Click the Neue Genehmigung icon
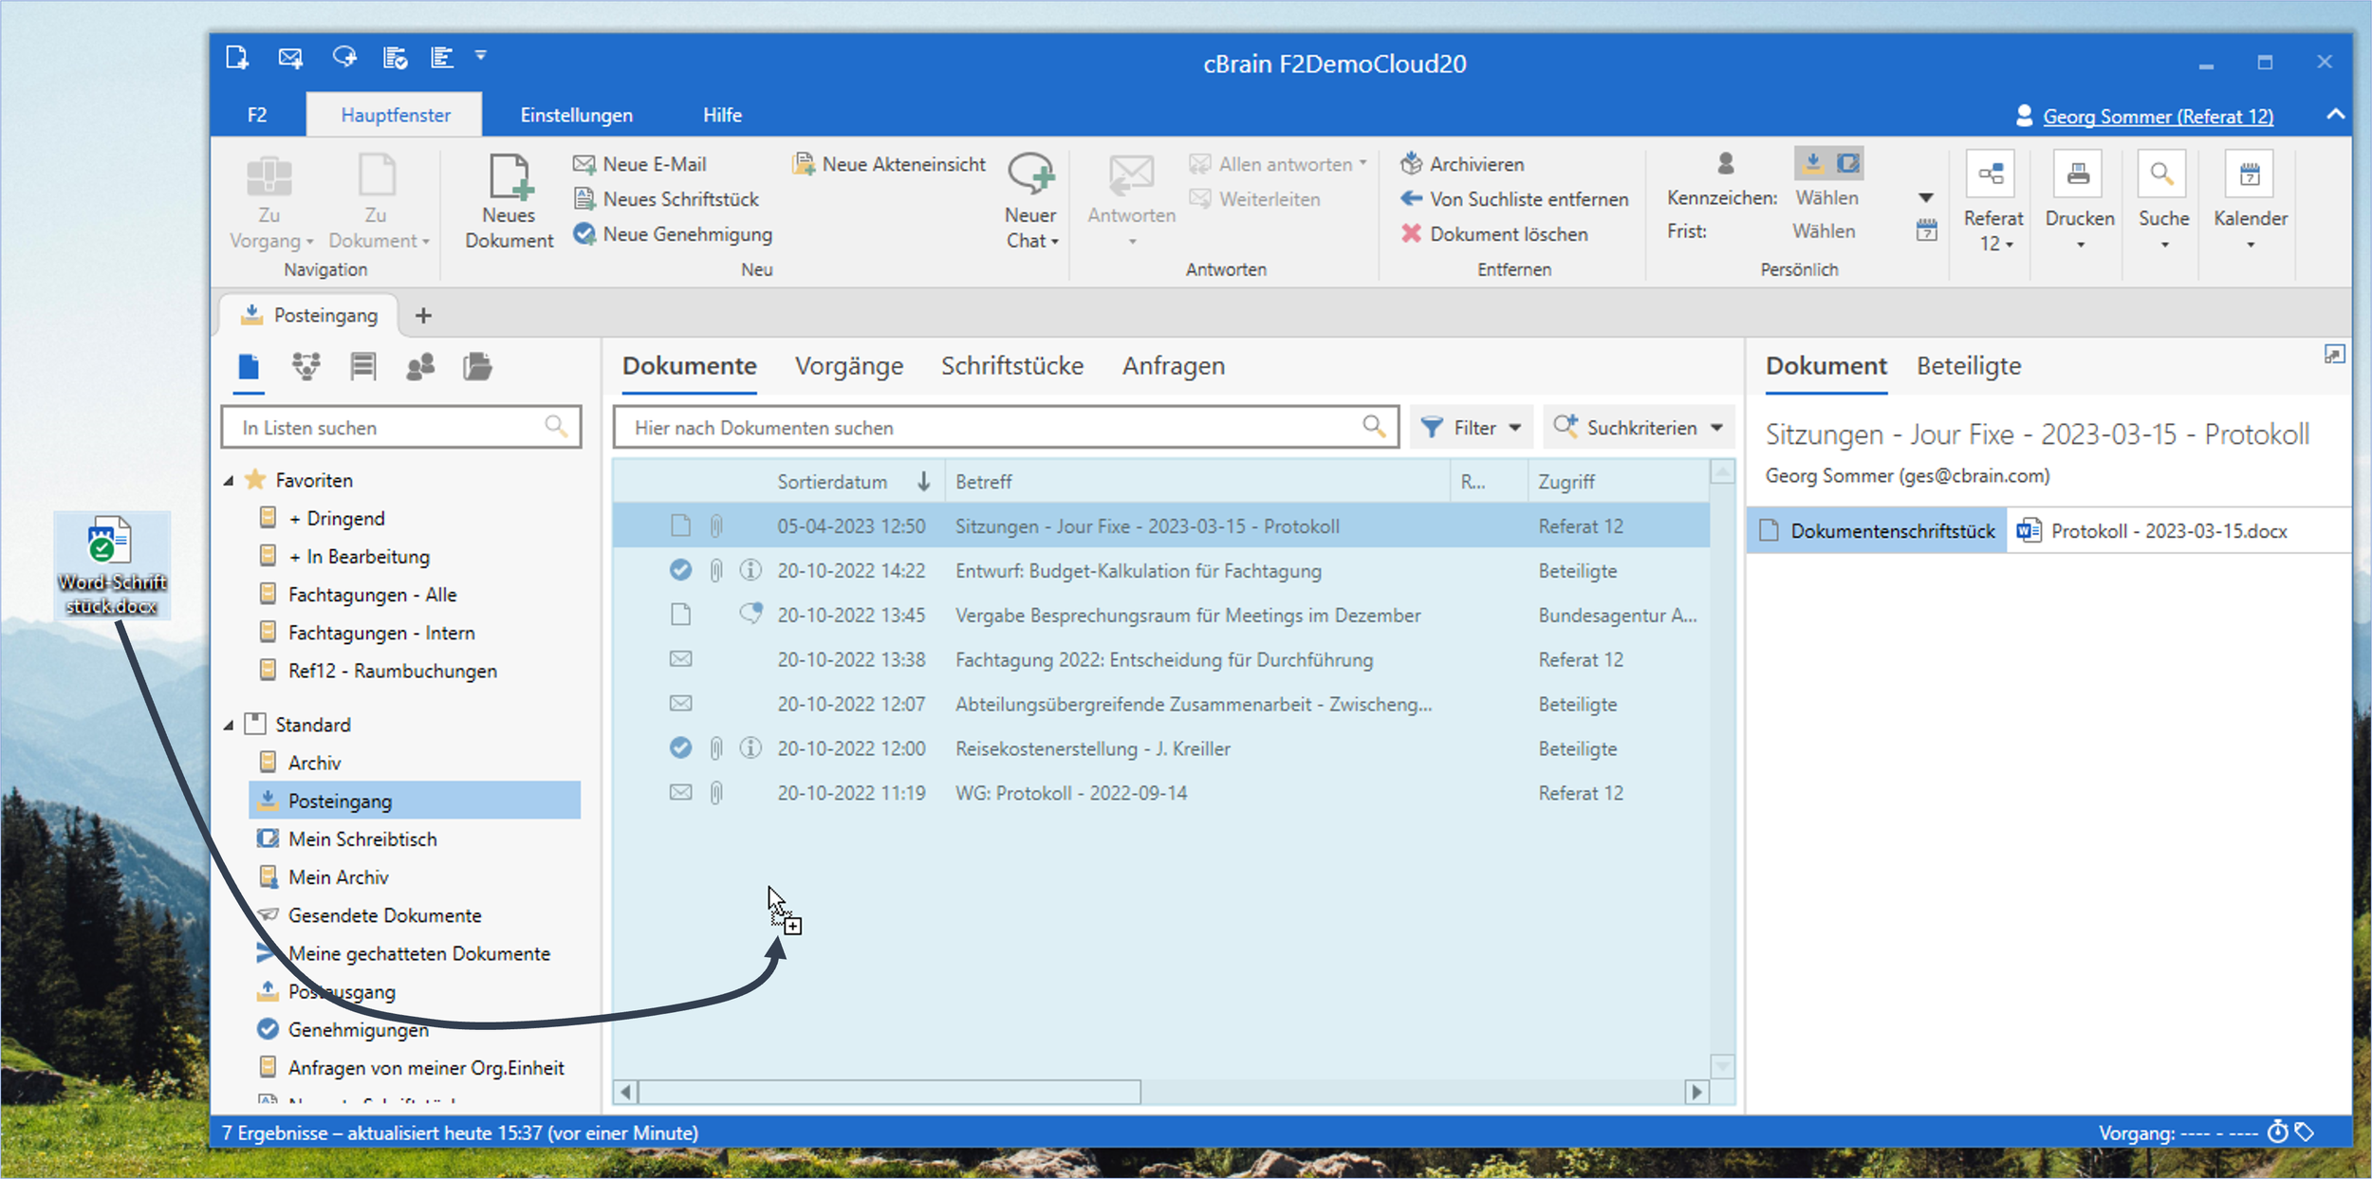Screen dimensions: 2372x1179 (x=584, y=233)
